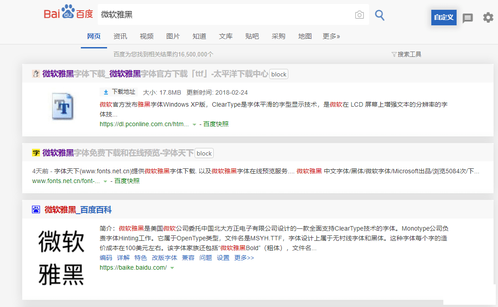498x307 pixels.
Task: Open the 特色 Baike section link
Action: pyautogui.click(x=141, y=258)
